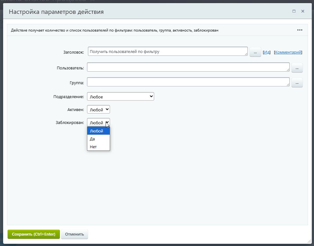314x246 pixels.
Task: Click the ellipsis button beside Группа field
Action: 297,83
